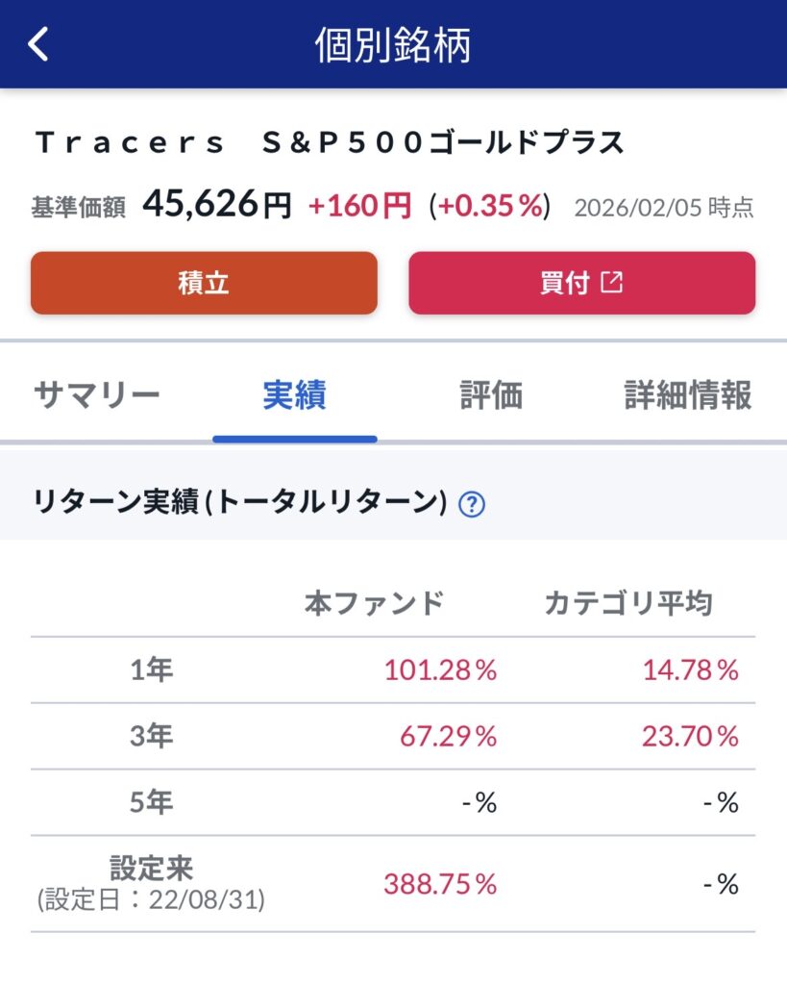Click the +160円 price change value
Viewport: 787px width, 985px height.
coord(359,205)
